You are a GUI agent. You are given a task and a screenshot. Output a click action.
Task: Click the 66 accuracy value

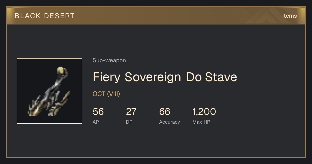[165, 112]
